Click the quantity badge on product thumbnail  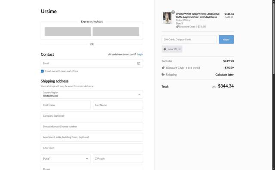click(173, 12)
